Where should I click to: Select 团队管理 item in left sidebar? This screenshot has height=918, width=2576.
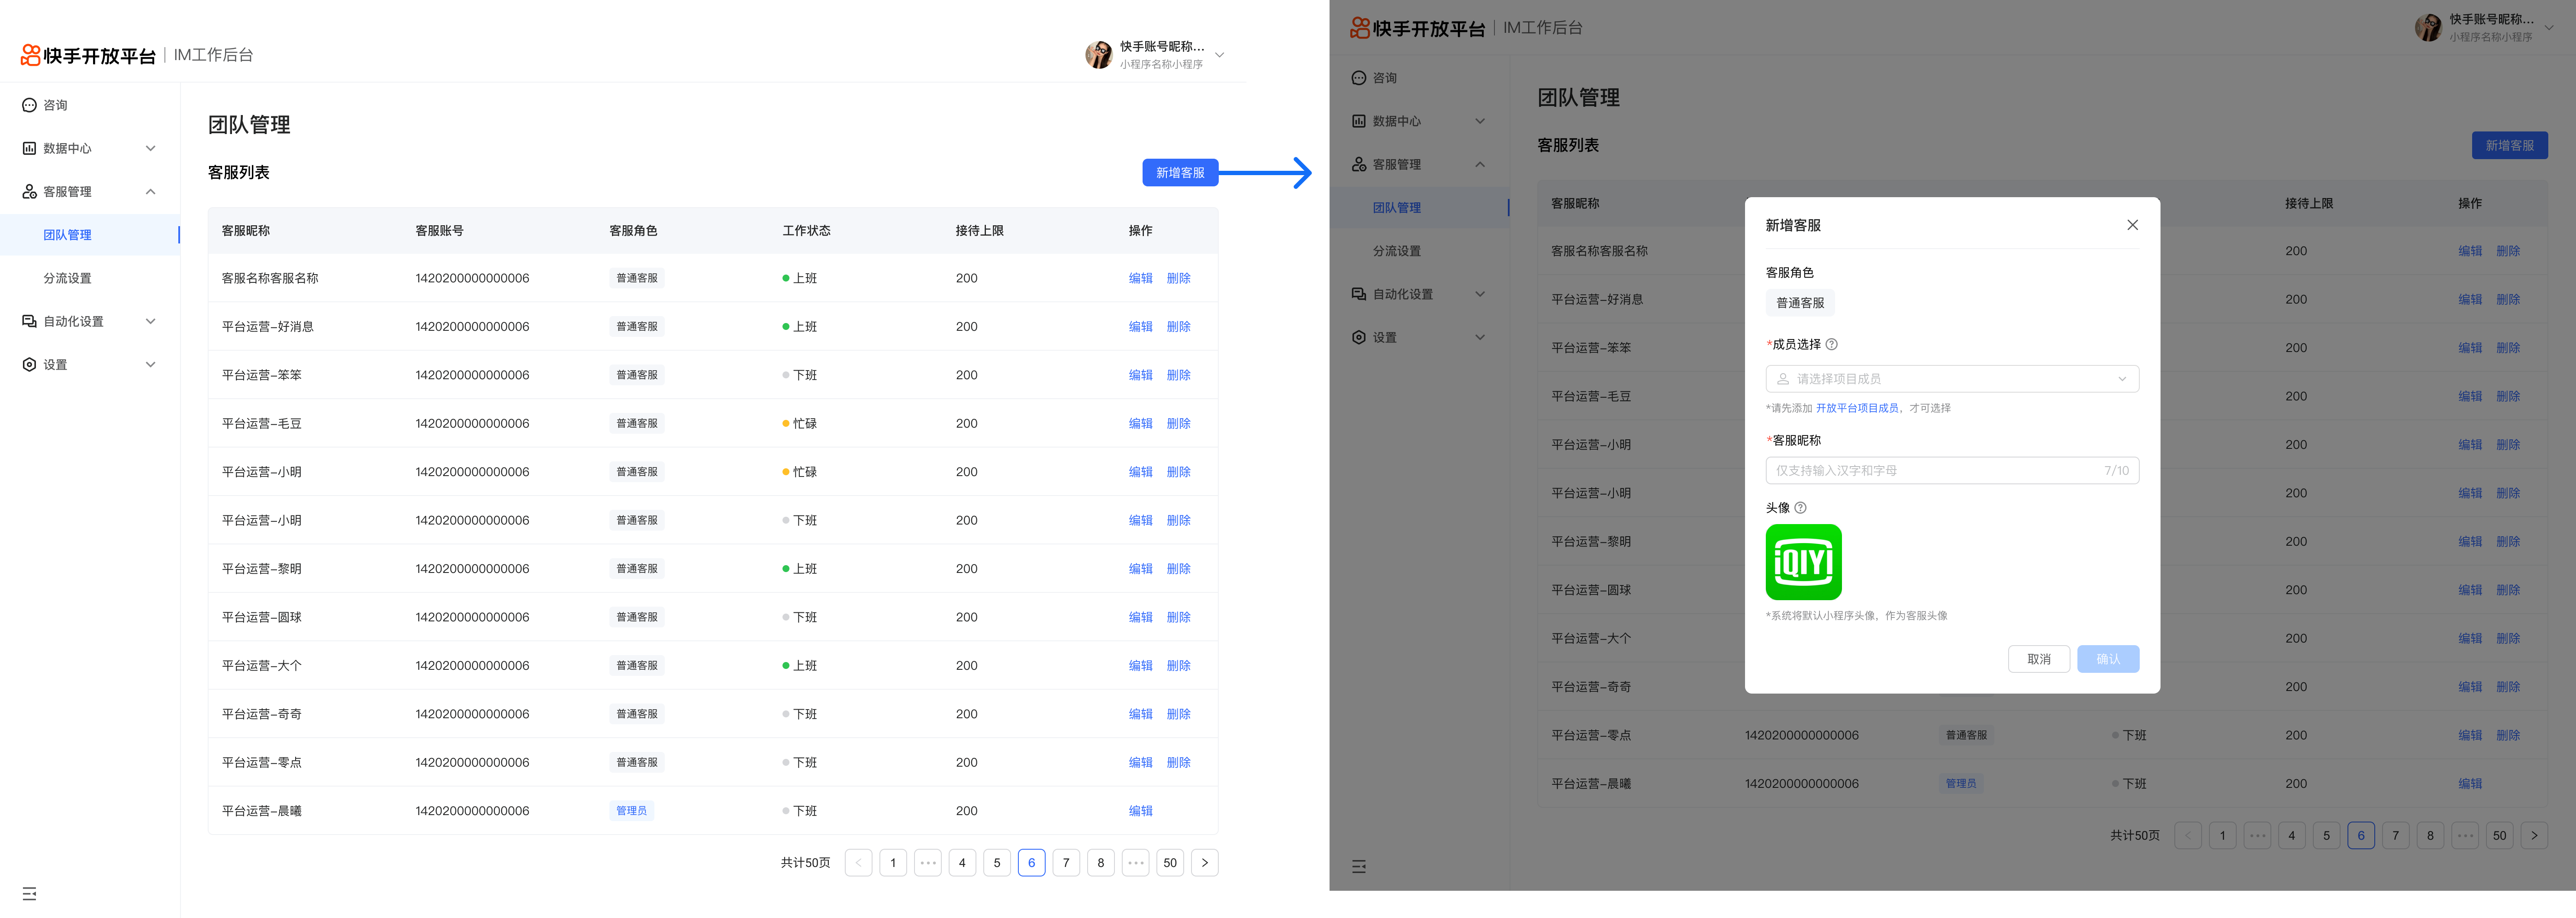pyautogui.click(x=67, y=235)
